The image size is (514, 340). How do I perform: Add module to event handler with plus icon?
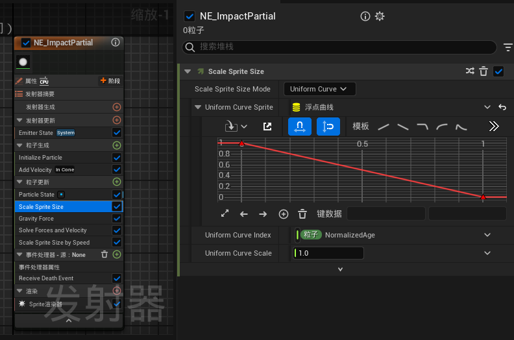117,254
